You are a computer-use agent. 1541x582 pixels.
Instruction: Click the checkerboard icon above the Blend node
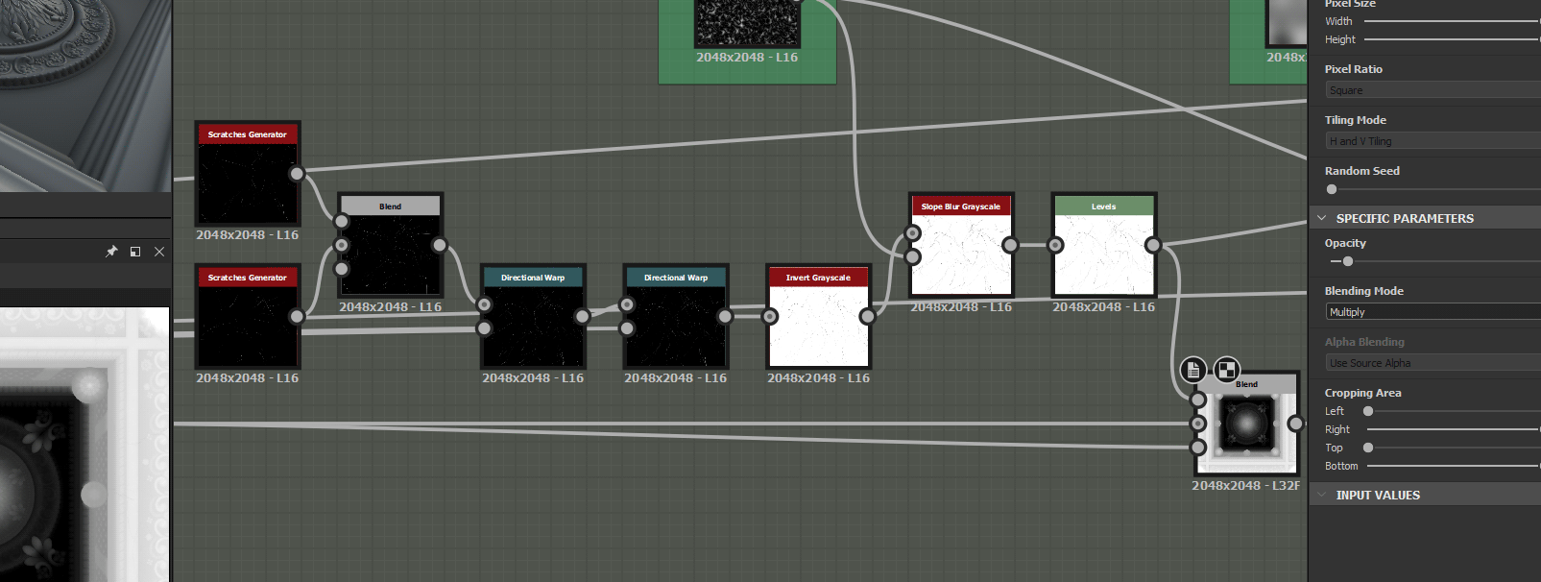pos(1226,370)
